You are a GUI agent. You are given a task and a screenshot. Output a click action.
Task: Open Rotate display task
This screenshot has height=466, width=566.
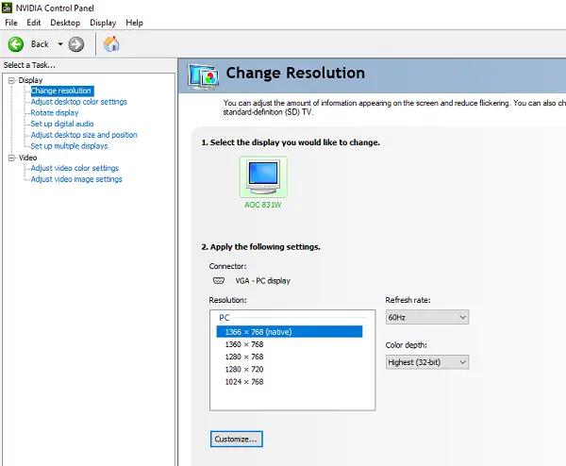(x=55, y=113)
